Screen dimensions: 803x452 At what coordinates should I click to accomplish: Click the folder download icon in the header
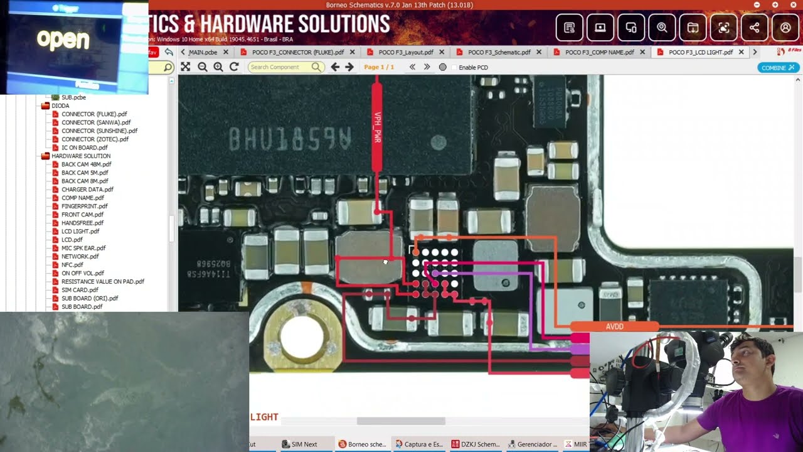(x=693, y=28)
